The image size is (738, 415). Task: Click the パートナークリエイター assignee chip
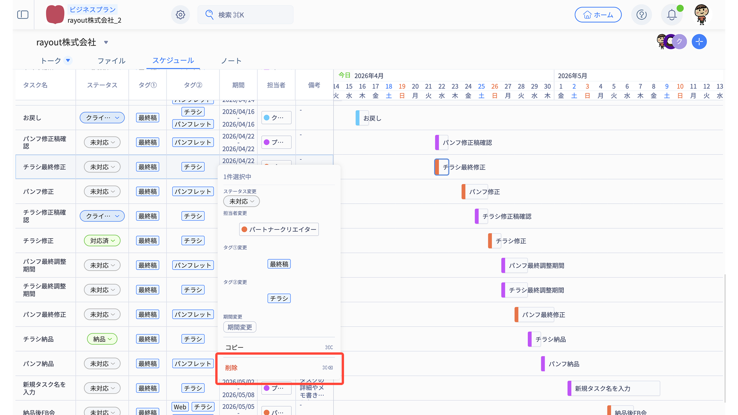(x=279, y=229)
